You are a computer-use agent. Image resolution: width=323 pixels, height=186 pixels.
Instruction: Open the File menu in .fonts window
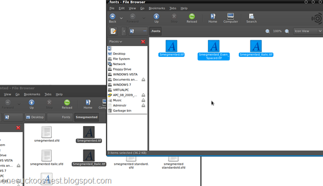112,8
